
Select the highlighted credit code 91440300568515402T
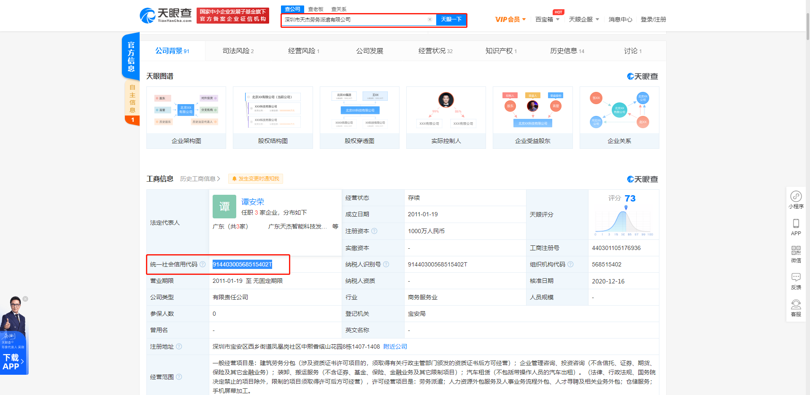[242, 264]
